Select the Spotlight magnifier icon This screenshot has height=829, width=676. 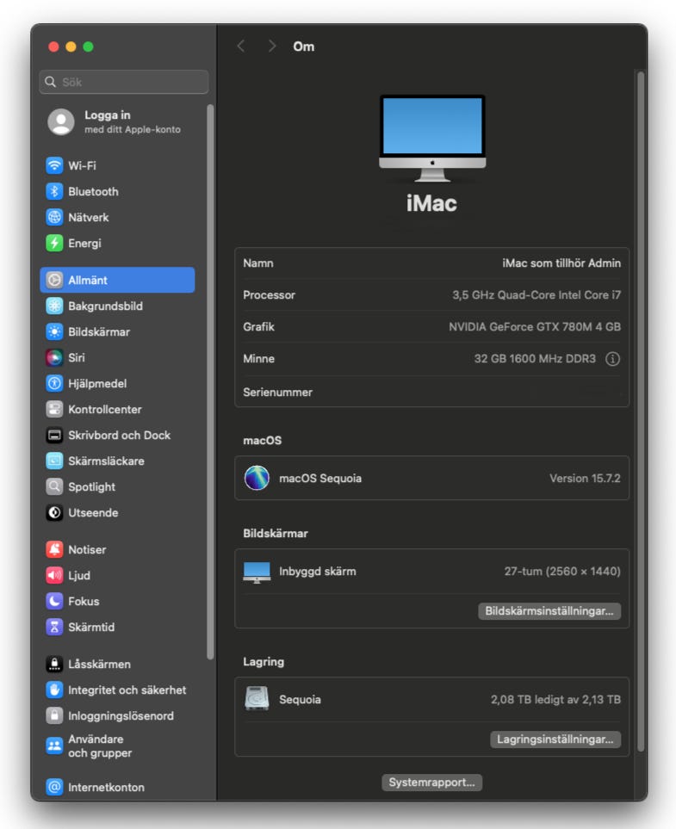coord(54,486)
